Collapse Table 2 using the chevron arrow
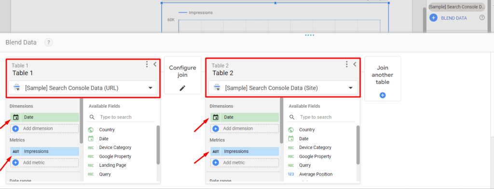494x189 pixels. point(355,64)
